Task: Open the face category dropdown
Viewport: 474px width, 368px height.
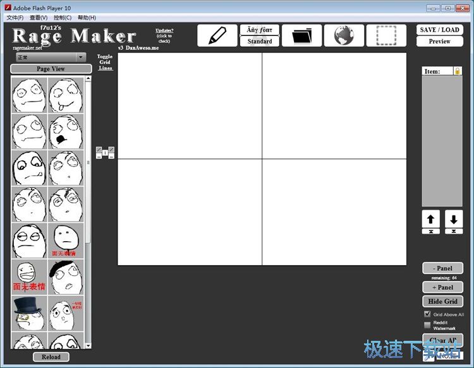Action: click(x=51, y=57)
